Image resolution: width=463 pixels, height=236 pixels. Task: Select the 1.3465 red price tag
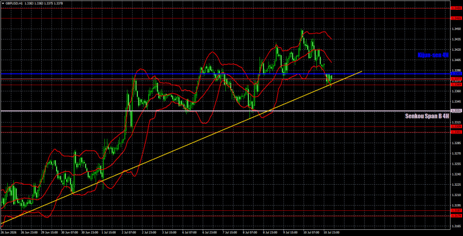[456, 18]
